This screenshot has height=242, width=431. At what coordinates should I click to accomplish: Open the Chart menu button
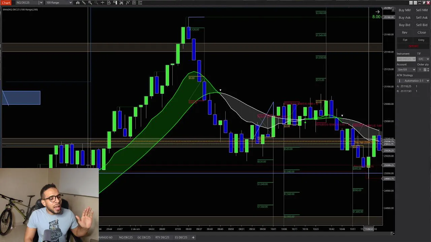click(x=6, y=3)
